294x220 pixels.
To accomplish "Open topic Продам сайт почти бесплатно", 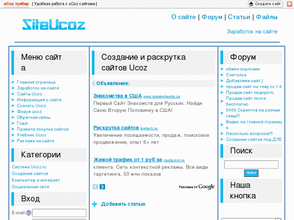I will point(246,101).
